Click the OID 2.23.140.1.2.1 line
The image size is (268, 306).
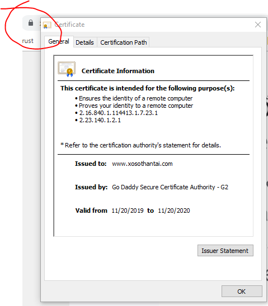click(100, 120)
